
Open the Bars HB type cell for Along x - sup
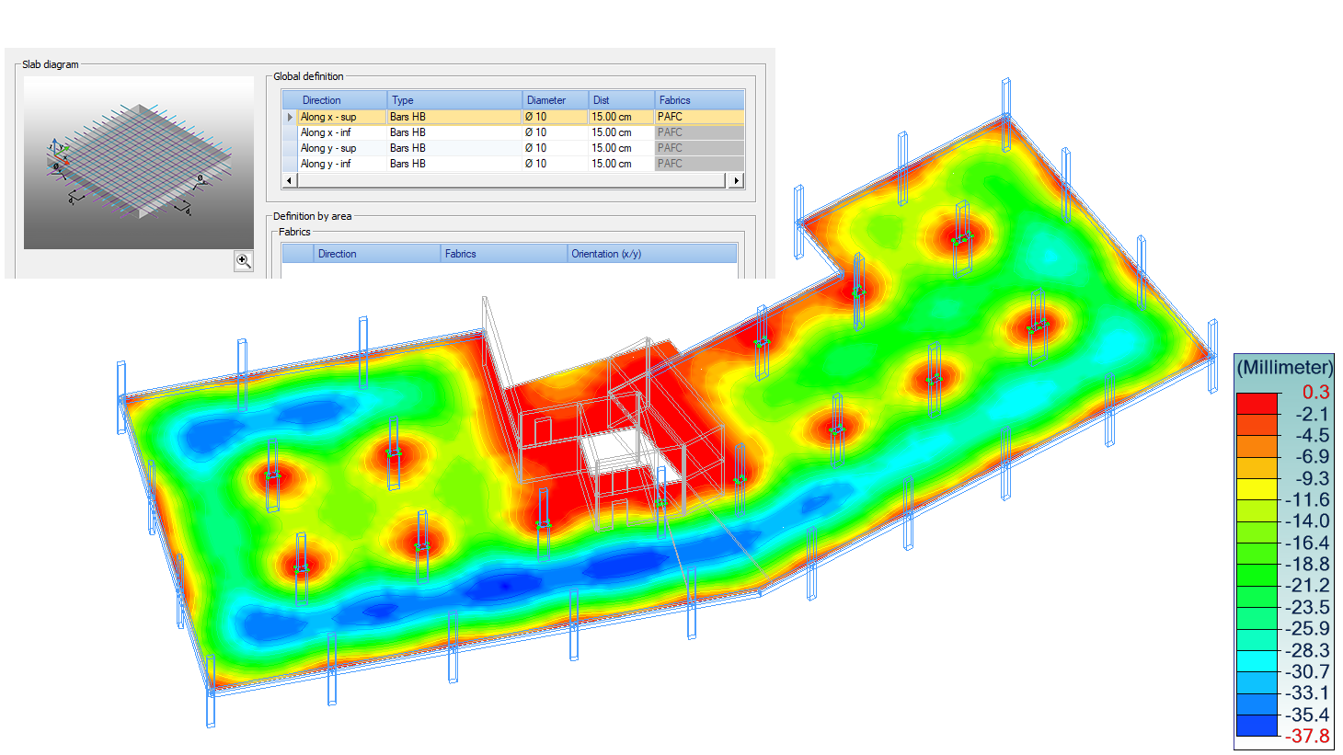pyautogui.click(x=454, y=117)
